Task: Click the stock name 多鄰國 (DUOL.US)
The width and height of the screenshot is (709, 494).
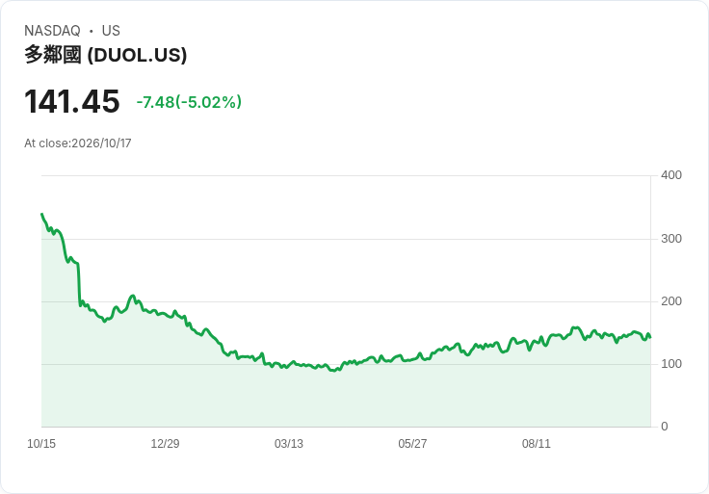Action: click(x=105, y=55)
